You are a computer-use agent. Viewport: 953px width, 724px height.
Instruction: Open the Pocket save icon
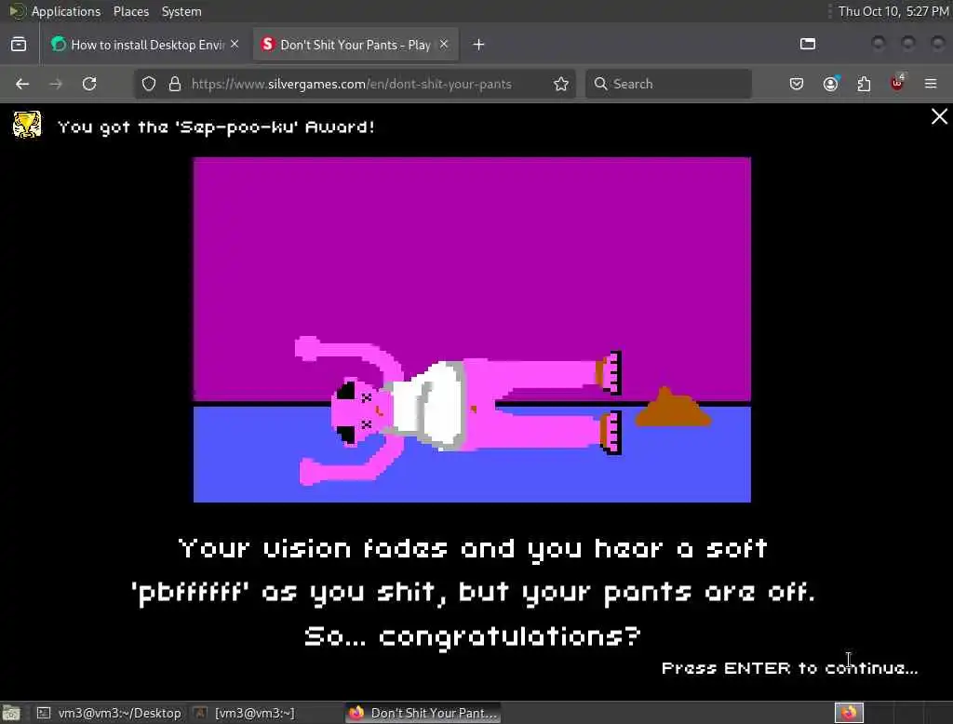(x=797, y=84)
